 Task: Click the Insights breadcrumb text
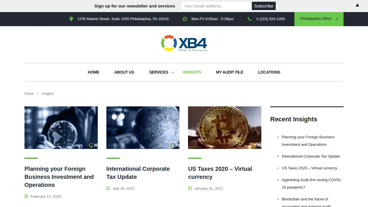(x=47, y=94)
